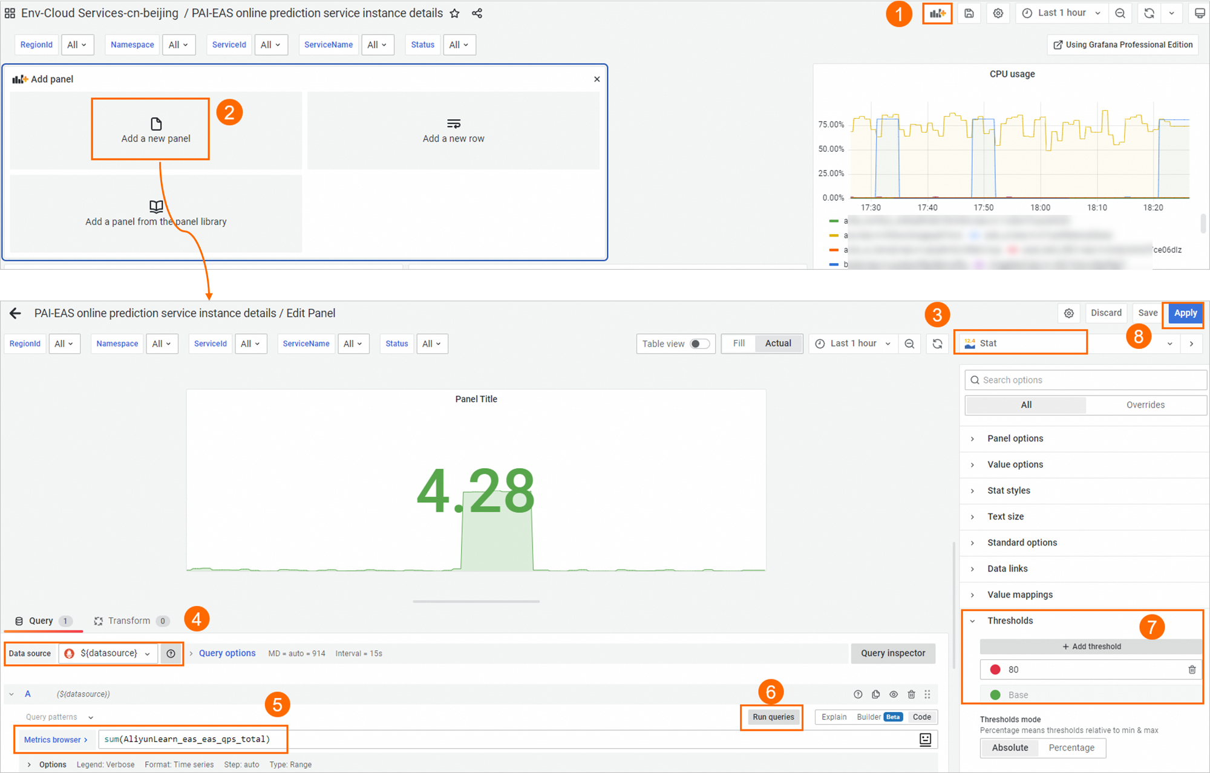The width and height of the screenshot is (1210, 773).
Task: Click the Search options input field
Action: [1085, 380]
